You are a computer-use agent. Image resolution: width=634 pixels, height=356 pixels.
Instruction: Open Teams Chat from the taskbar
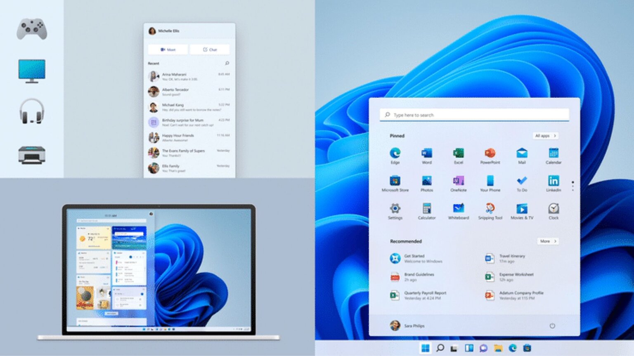[484, 349]
